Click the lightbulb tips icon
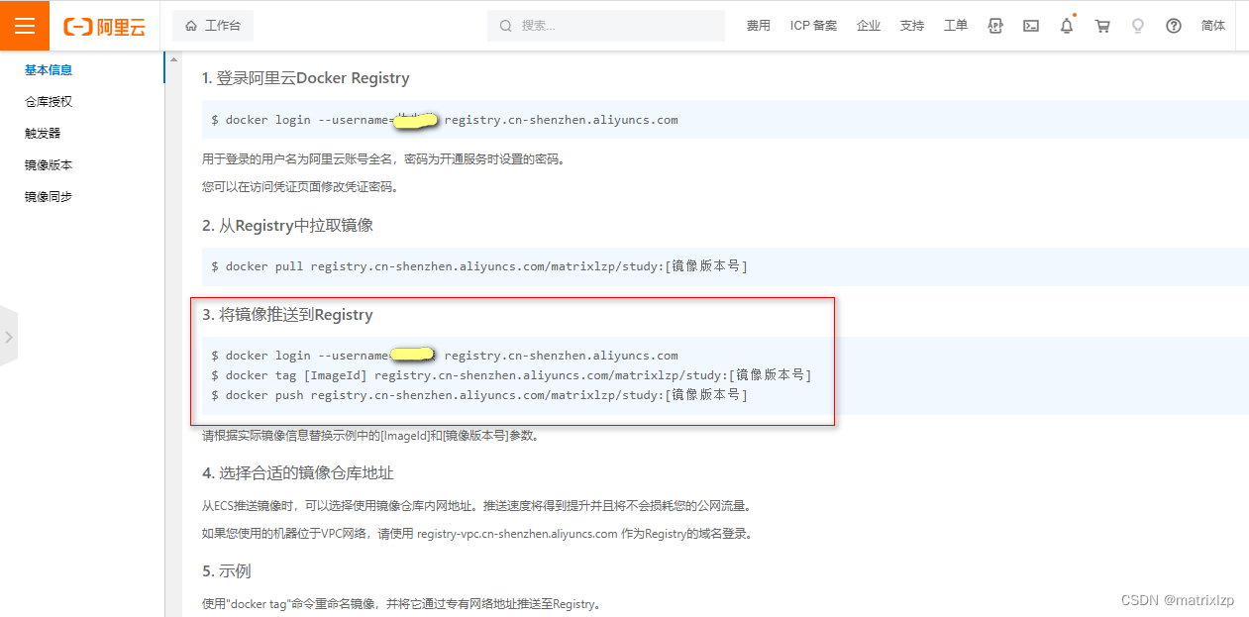Viewport: 1249px width, 617px height. coord(1138,26)
